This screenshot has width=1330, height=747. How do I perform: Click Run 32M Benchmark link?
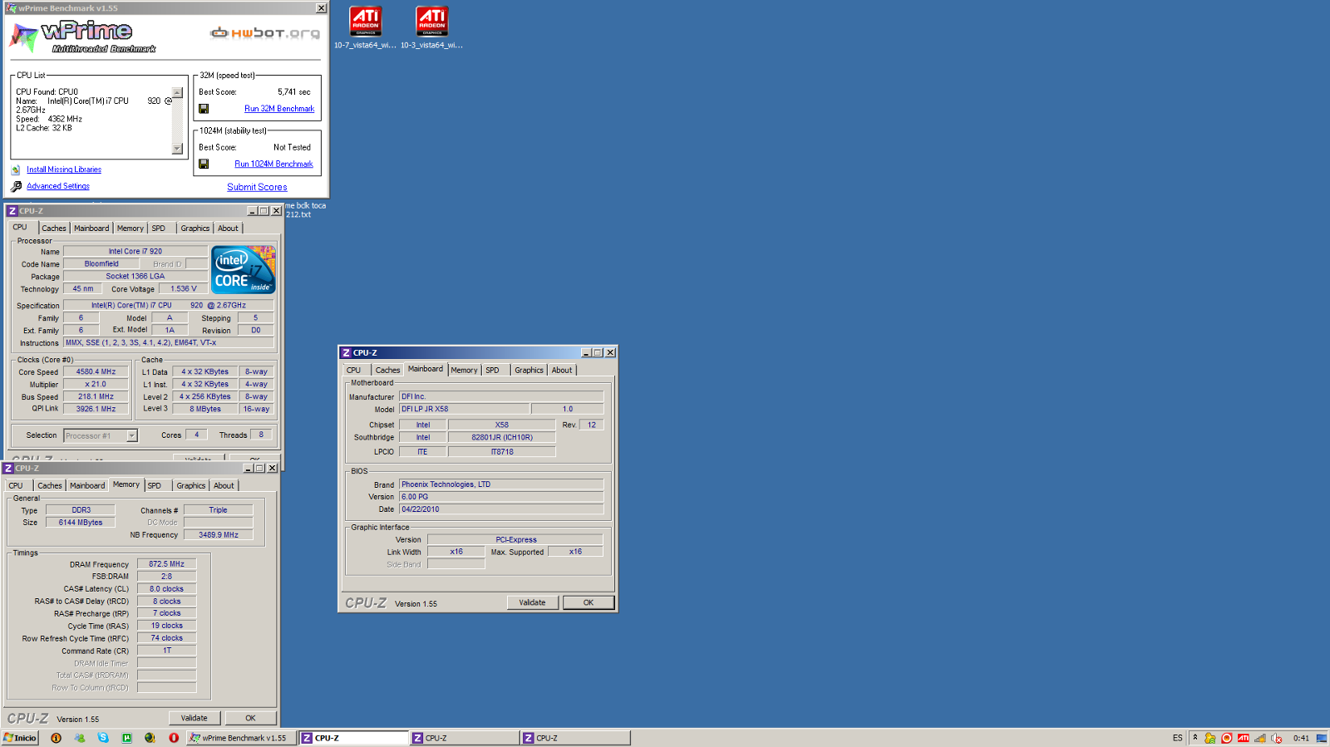pos(279,109)
